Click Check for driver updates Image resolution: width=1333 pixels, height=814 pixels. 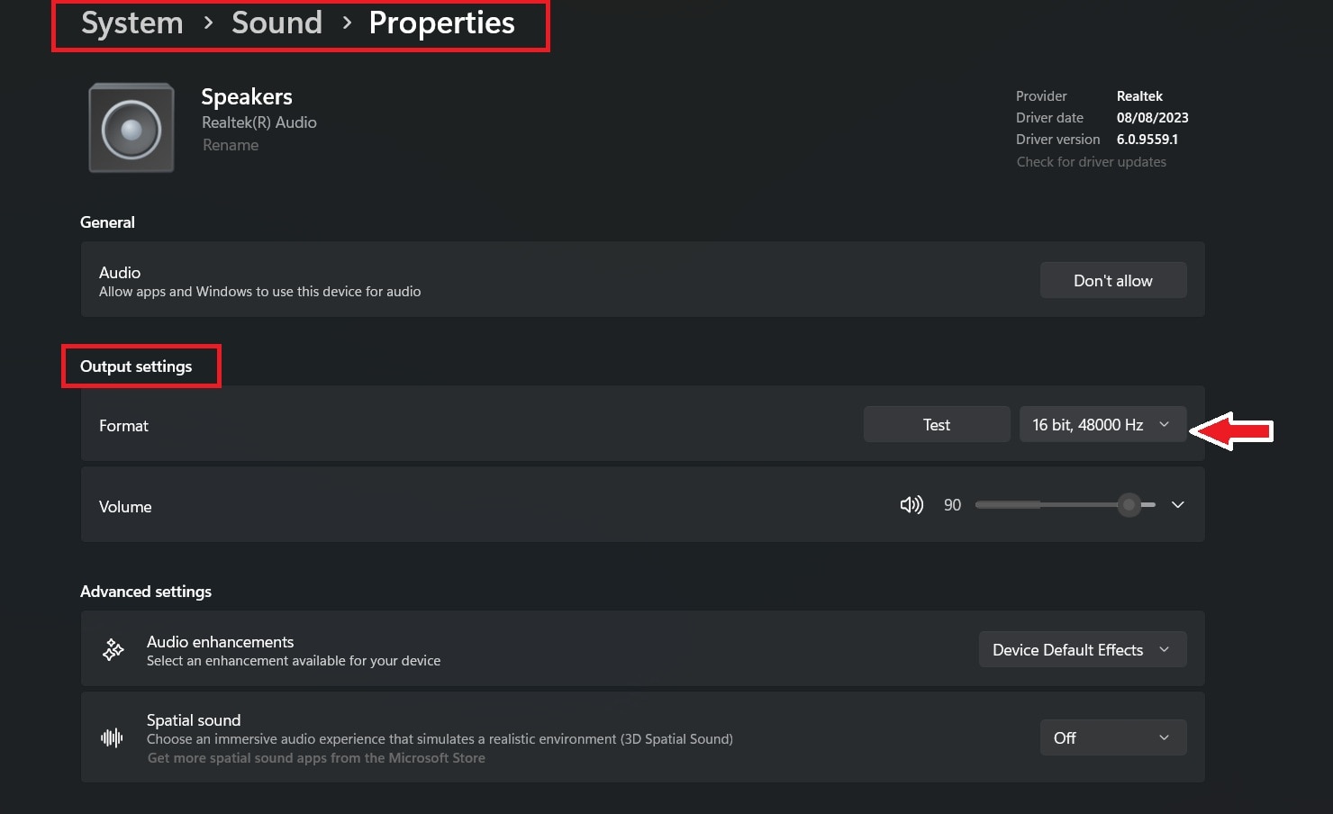coord(1091,161)
